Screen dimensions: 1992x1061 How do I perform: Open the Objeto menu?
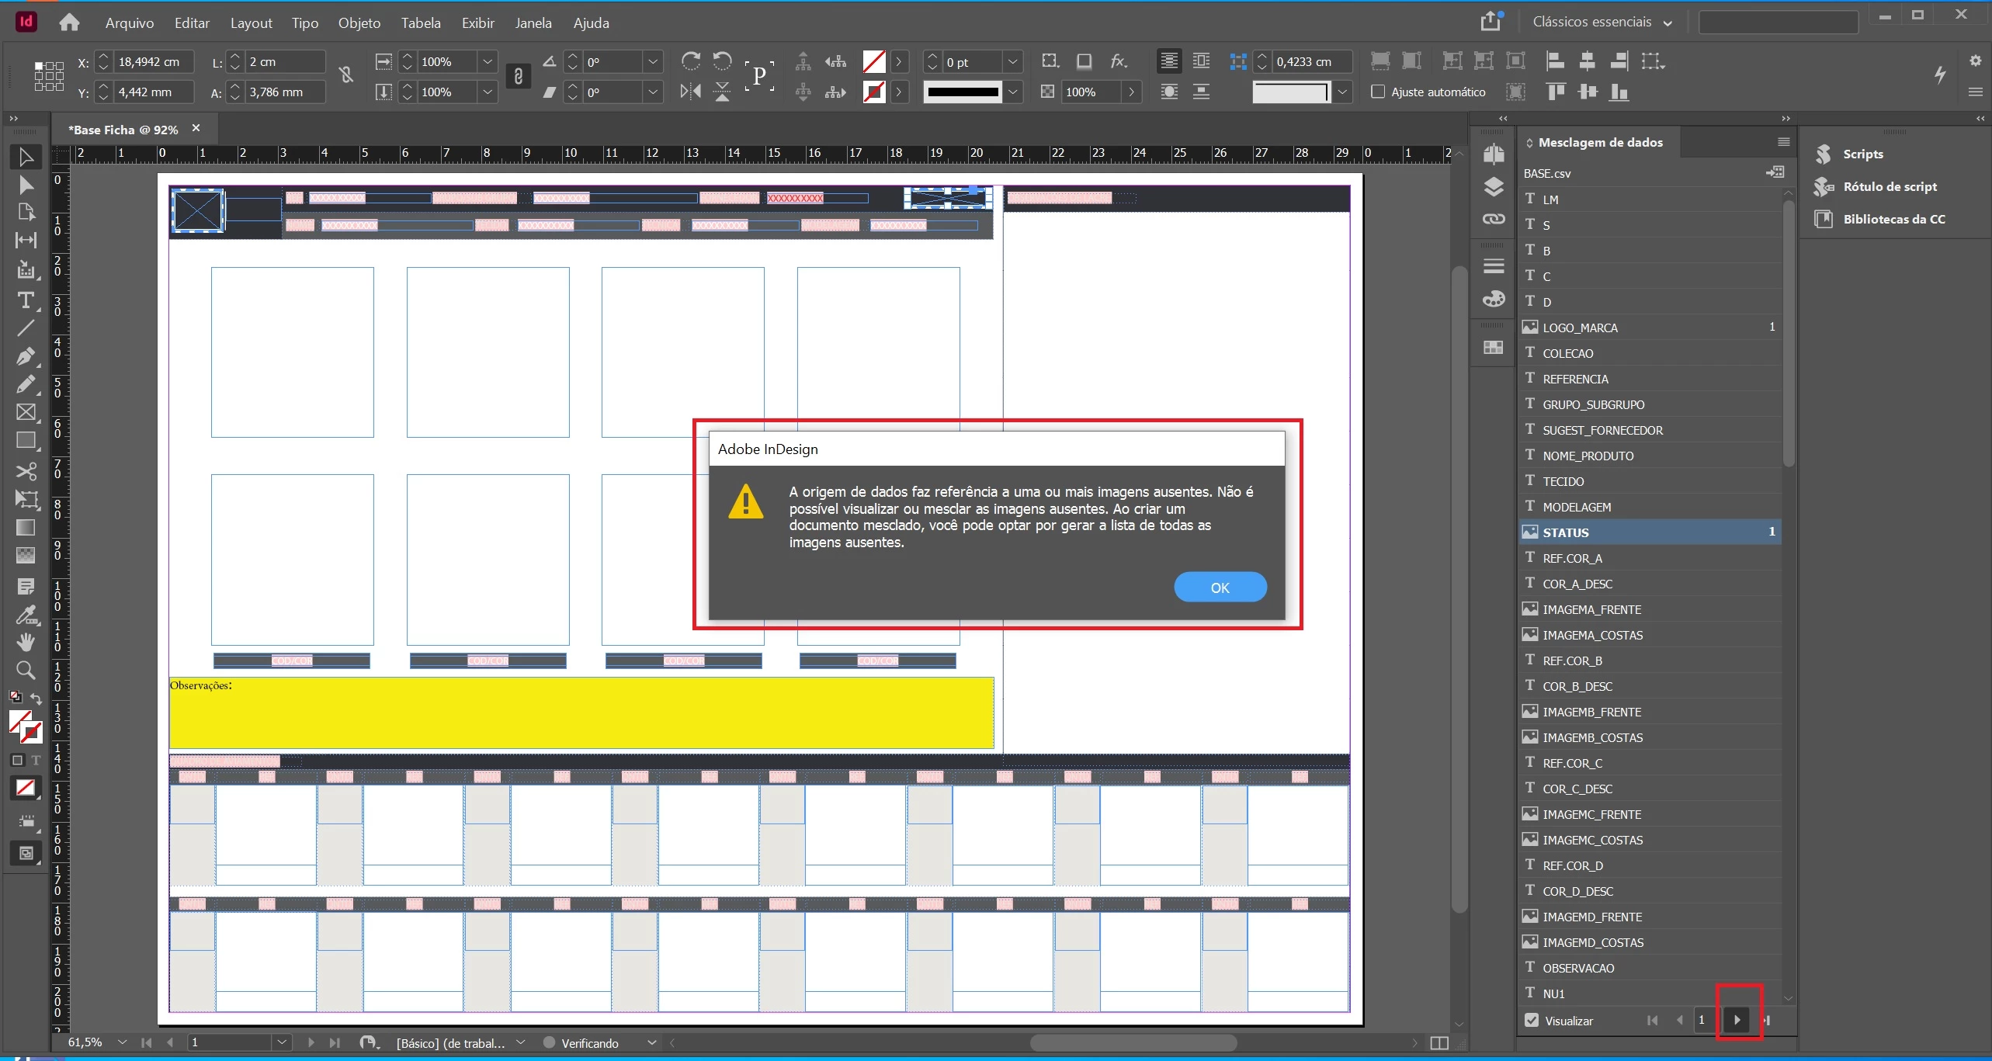pyautogui.click(x=359, y=23)
